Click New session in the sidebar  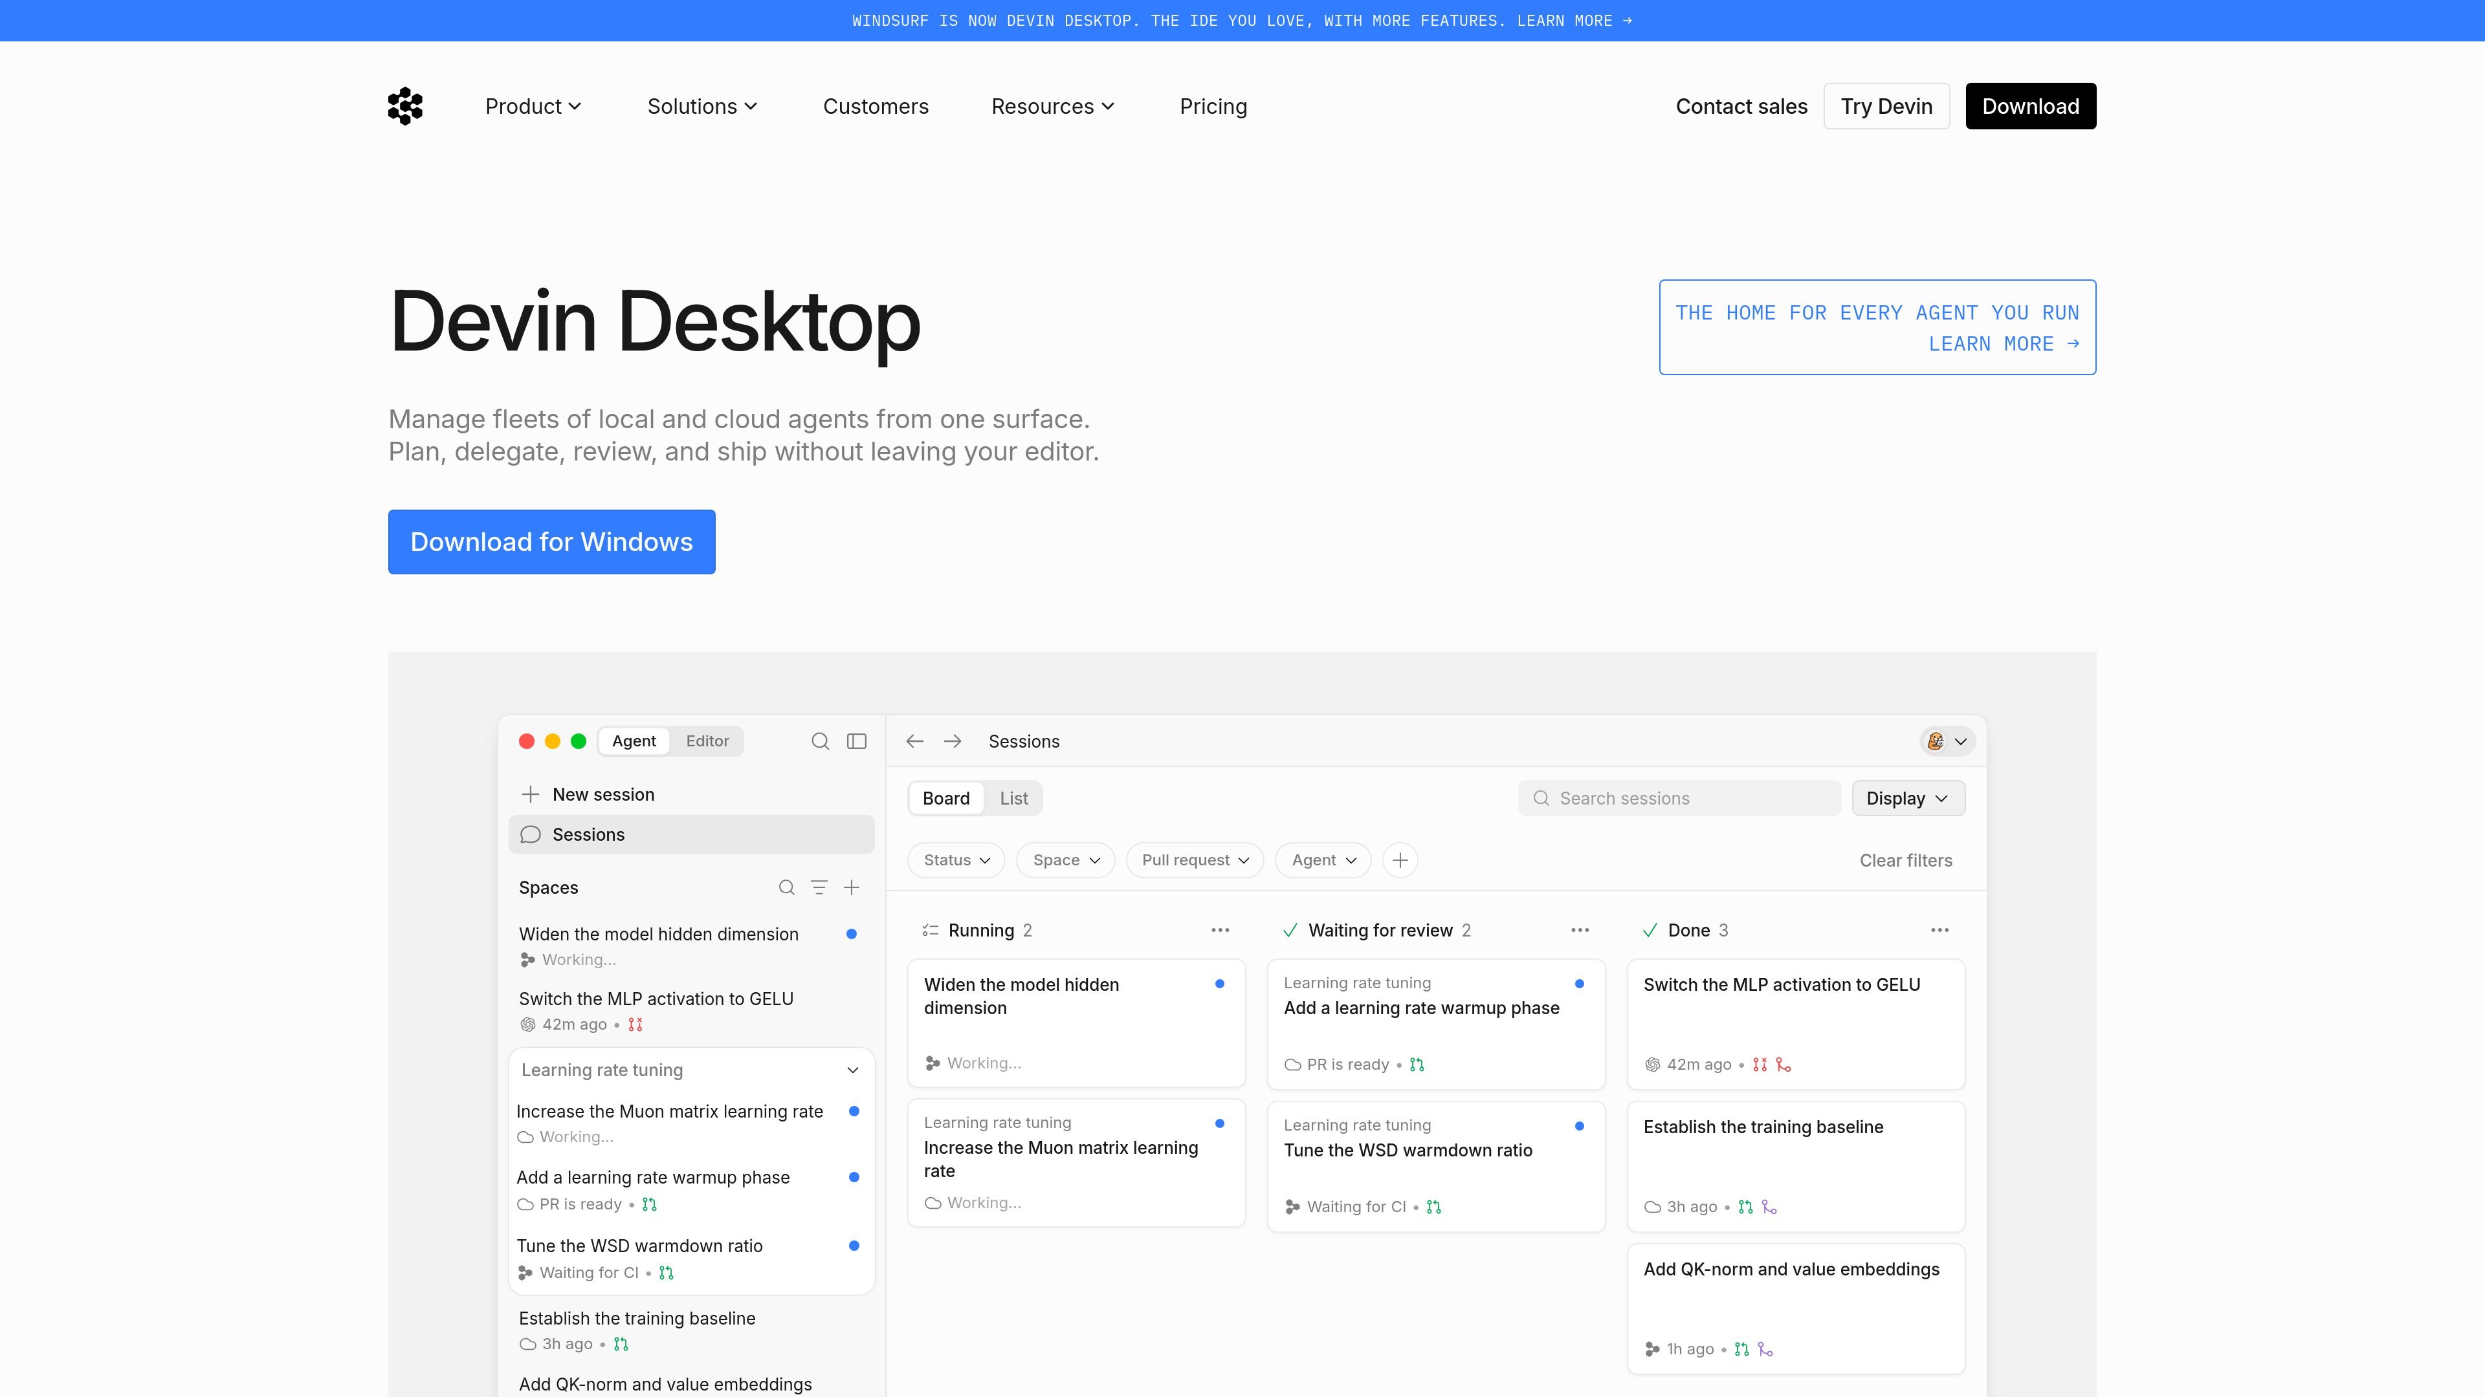pyautogui.click(x=690, y=794)
